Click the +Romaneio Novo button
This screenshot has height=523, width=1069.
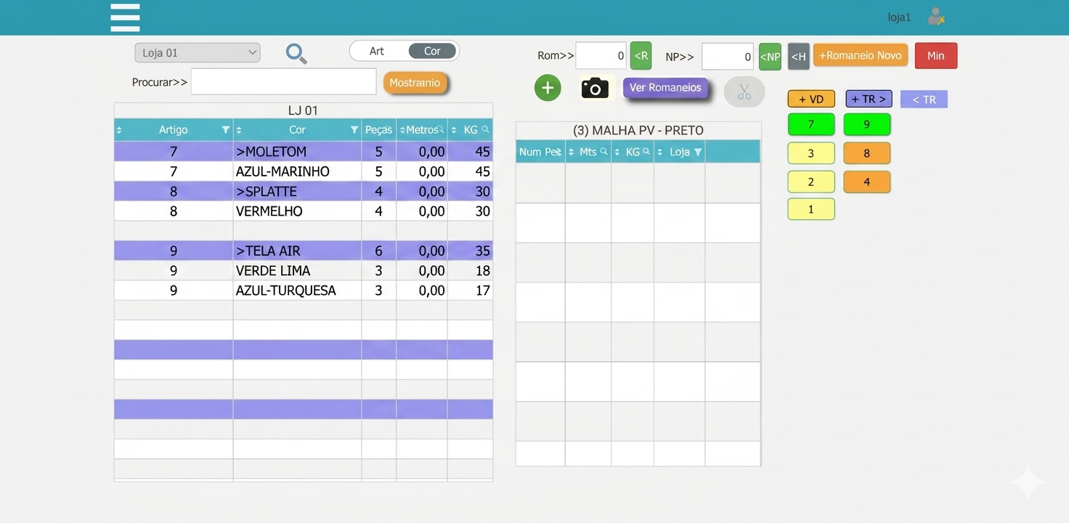coord(860,56)
